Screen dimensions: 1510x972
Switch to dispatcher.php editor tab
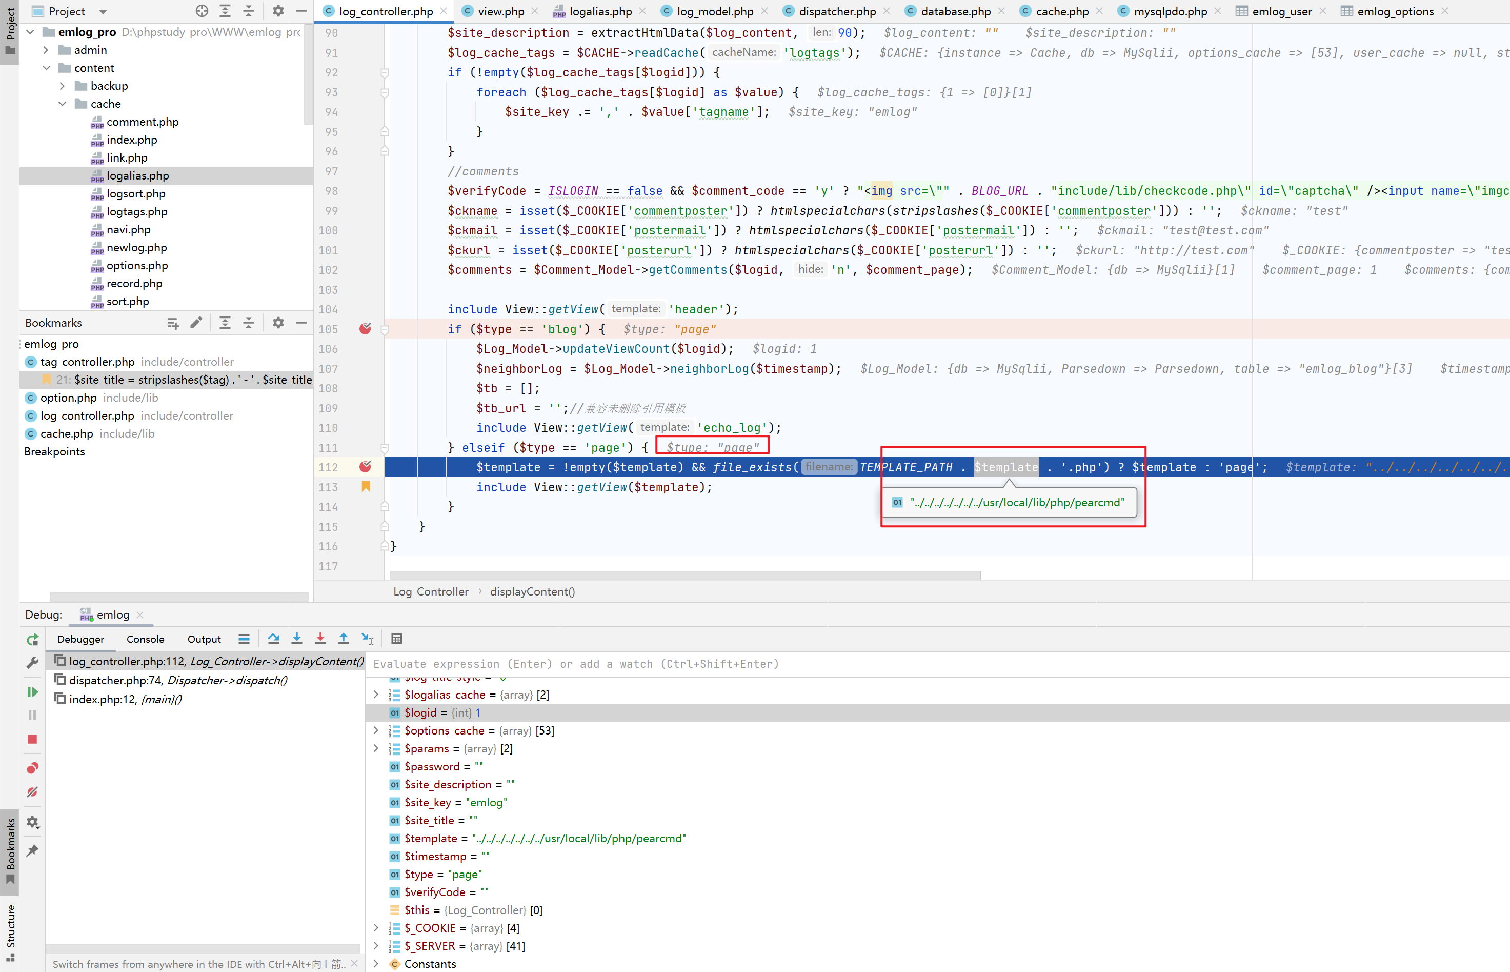click(x=836, y=11)
